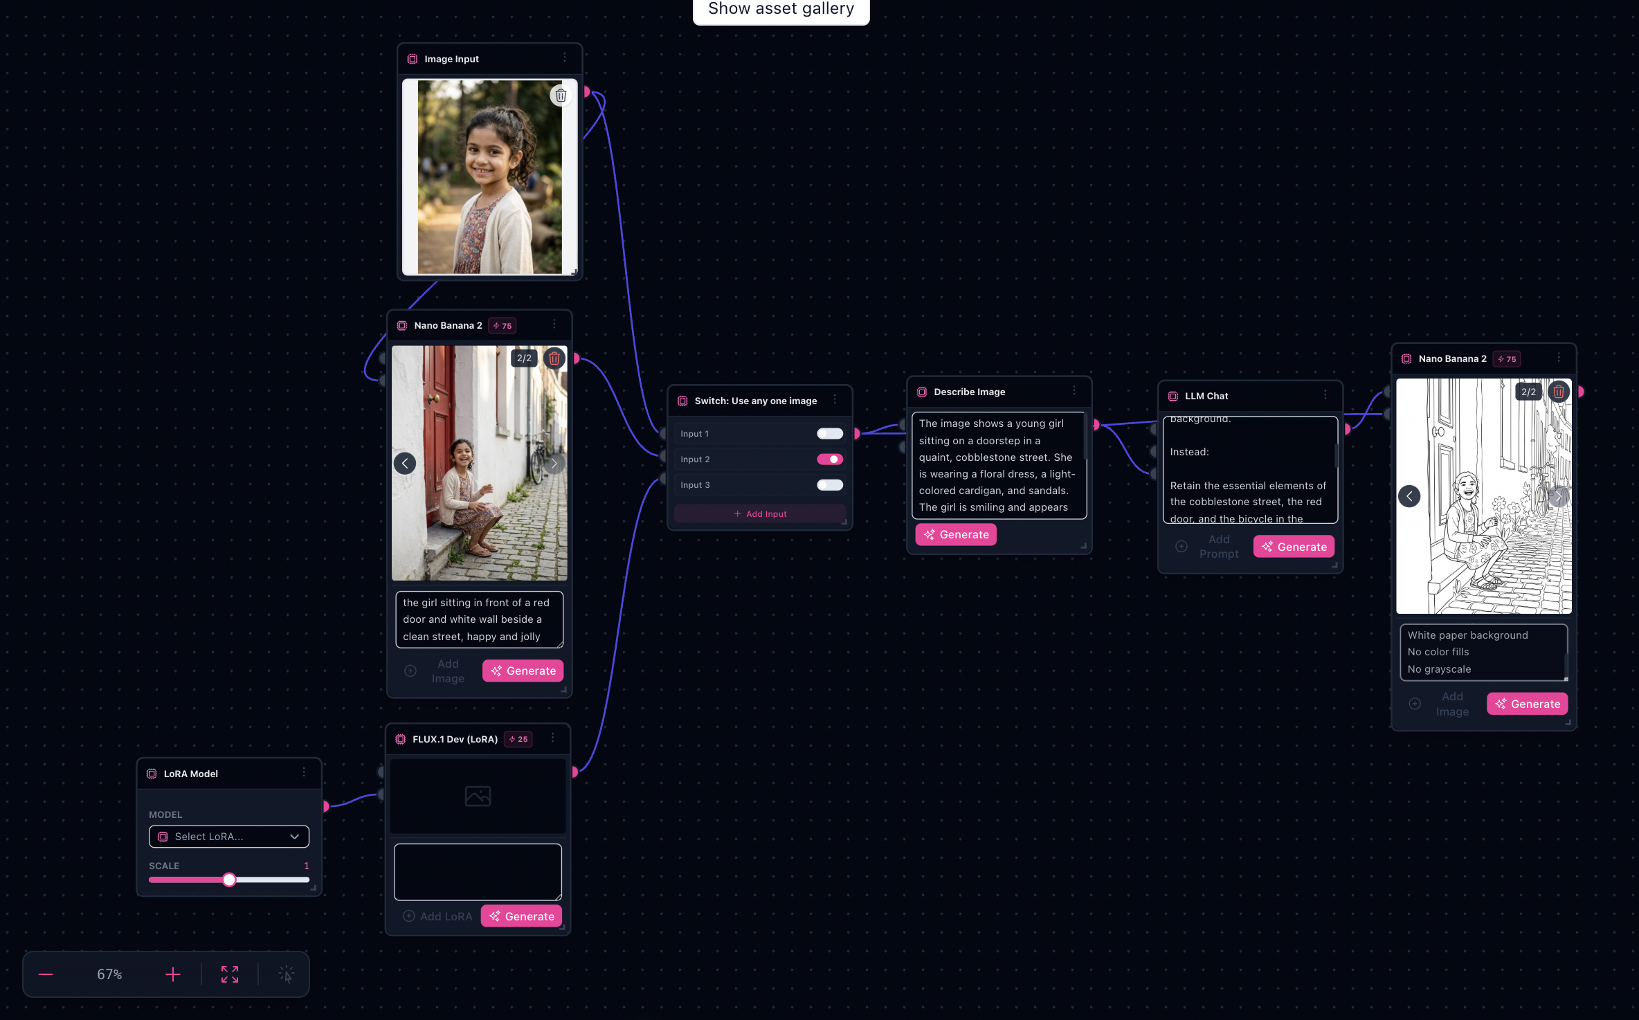Click the 75 credits badge on left Nano Banana 2

(502, 325)
